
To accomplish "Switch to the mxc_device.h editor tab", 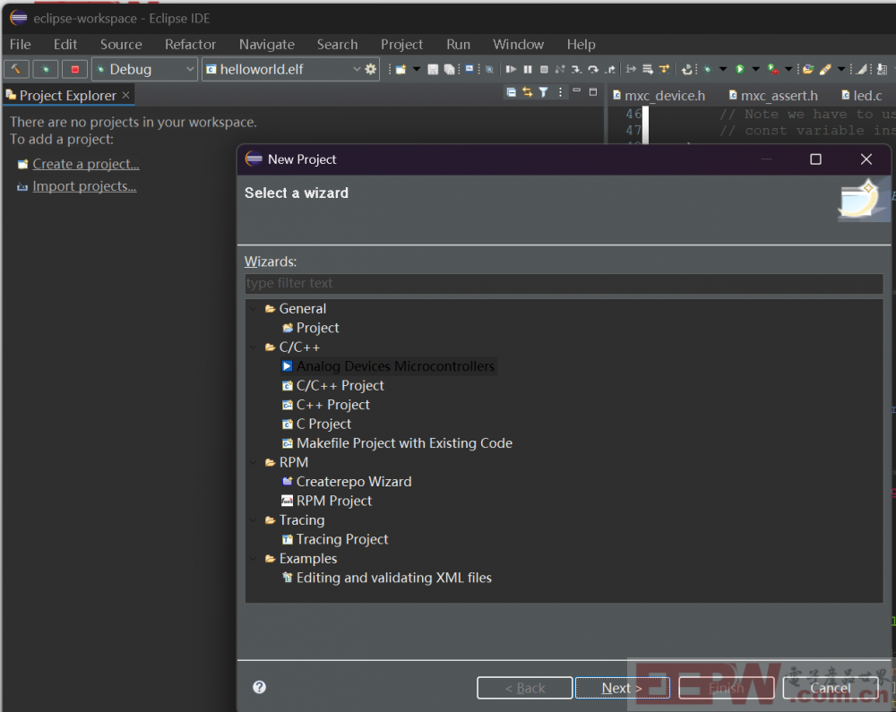I will coord(659,95).
